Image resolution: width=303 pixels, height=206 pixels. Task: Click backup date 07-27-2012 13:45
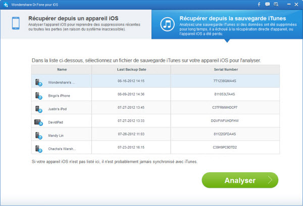(131, 107)
